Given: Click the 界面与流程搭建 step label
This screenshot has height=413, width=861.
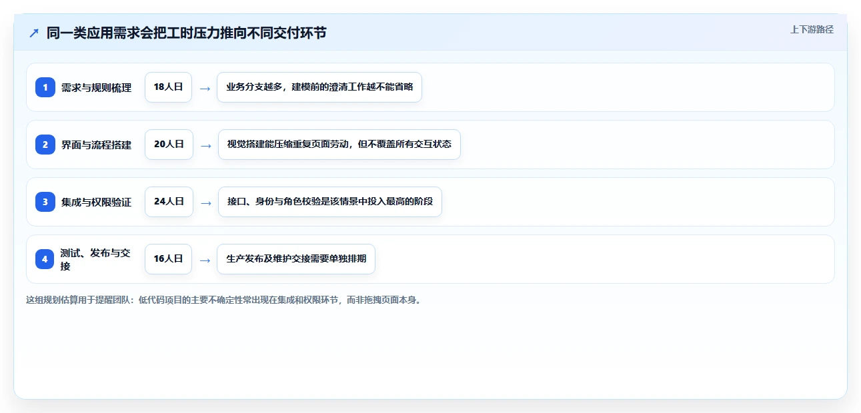Looking at the screenshot, I should pyautogui.click(x=96, y=145).
